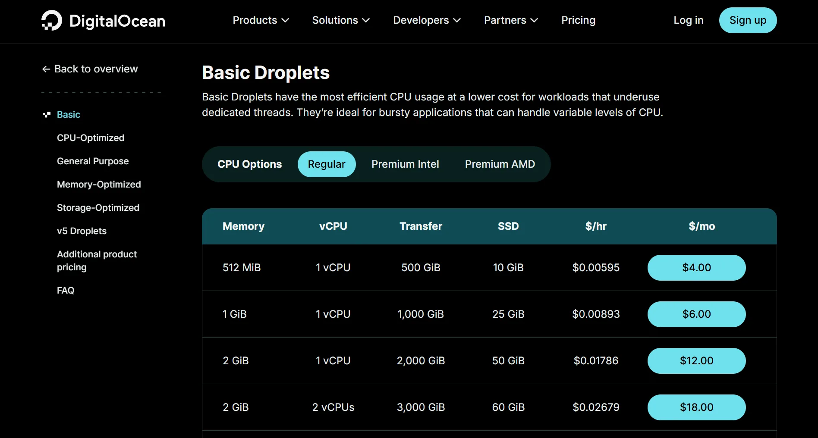Viewport: 818px width, 438px height.
Task: Click the 512 MiB memory cell
Action: pyautogui.click(x=242, y=268)
